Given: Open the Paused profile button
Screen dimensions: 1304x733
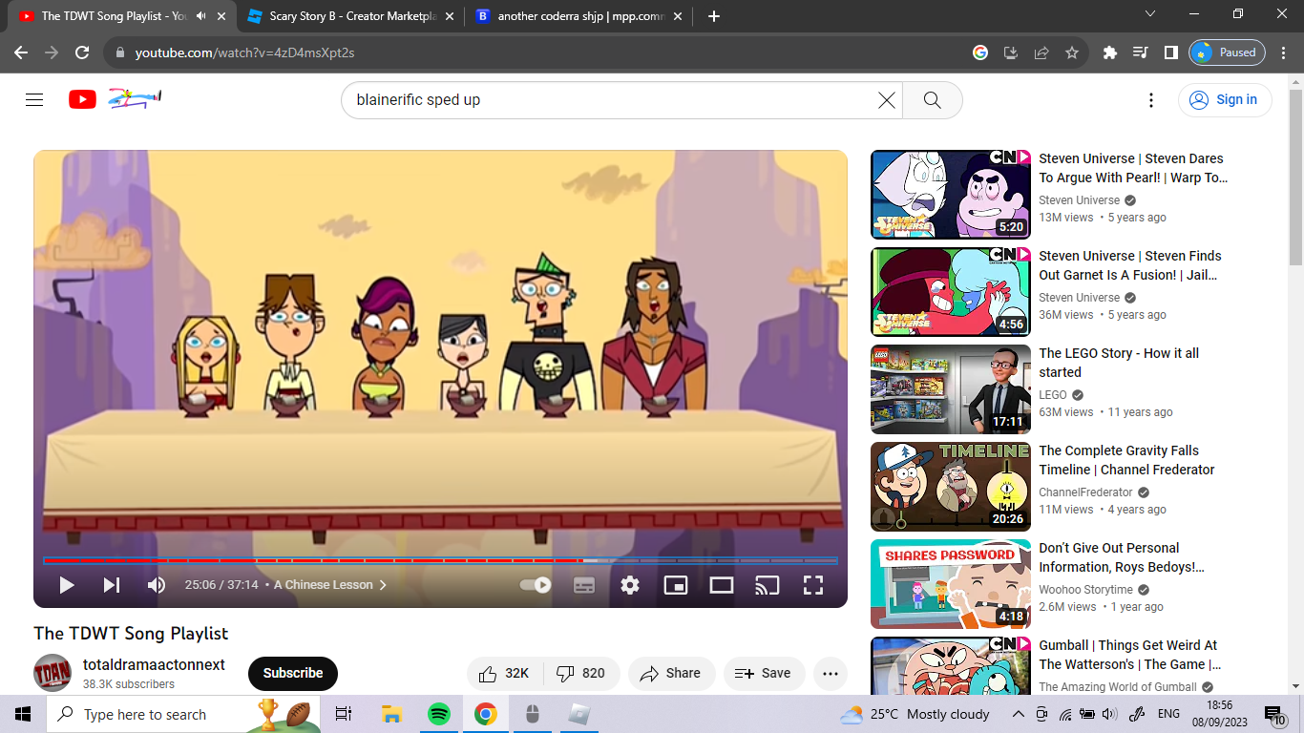Looking at the screenshot, I should point(1227,52).
